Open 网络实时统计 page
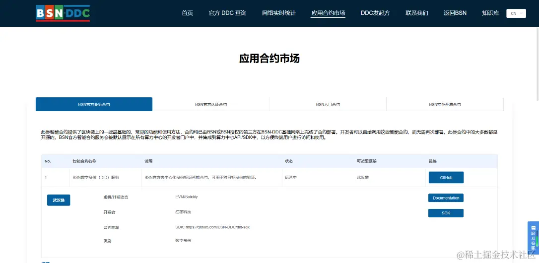This screenshot has width=539, height=263. pos(279,13)
